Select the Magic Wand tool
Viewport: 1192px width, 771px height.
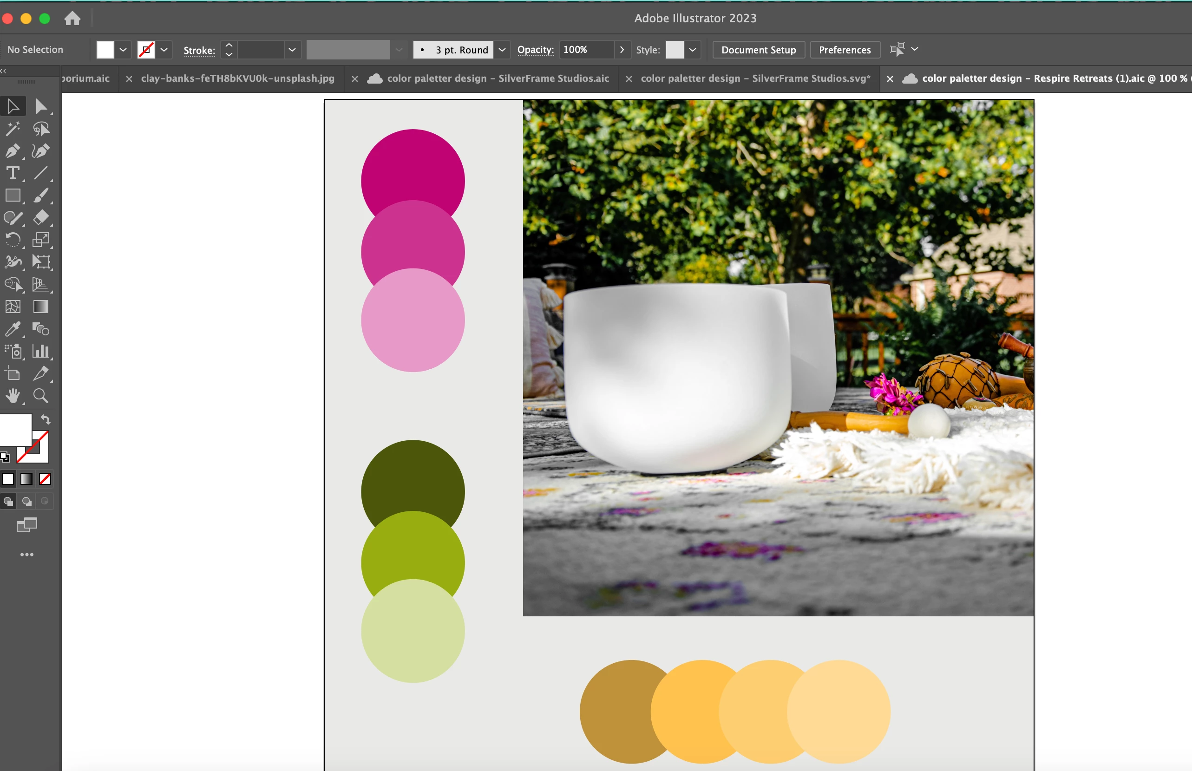tap(13, 129)
